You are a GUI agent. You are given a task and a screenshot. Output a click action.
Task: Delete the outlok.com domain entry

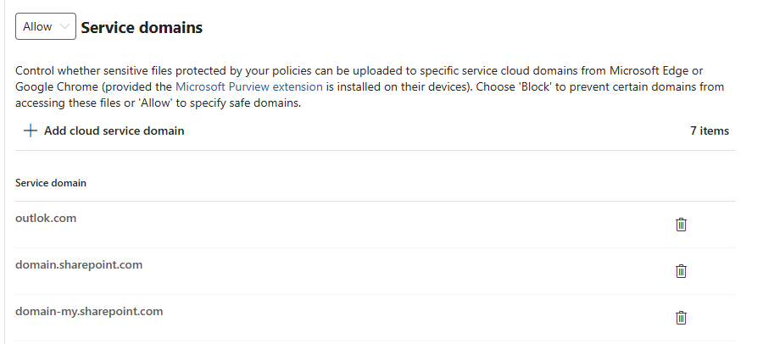coord(680,225)
